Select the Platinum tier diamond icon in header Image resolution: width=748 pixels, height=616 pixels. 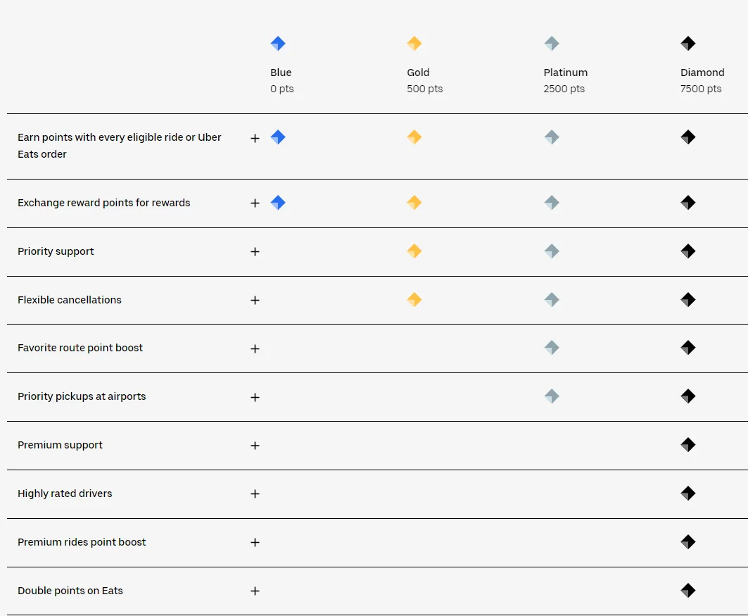tap(552, 43)
